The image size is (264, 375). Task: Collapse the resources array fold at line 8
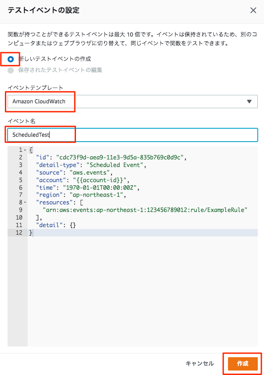pos(25,203)
